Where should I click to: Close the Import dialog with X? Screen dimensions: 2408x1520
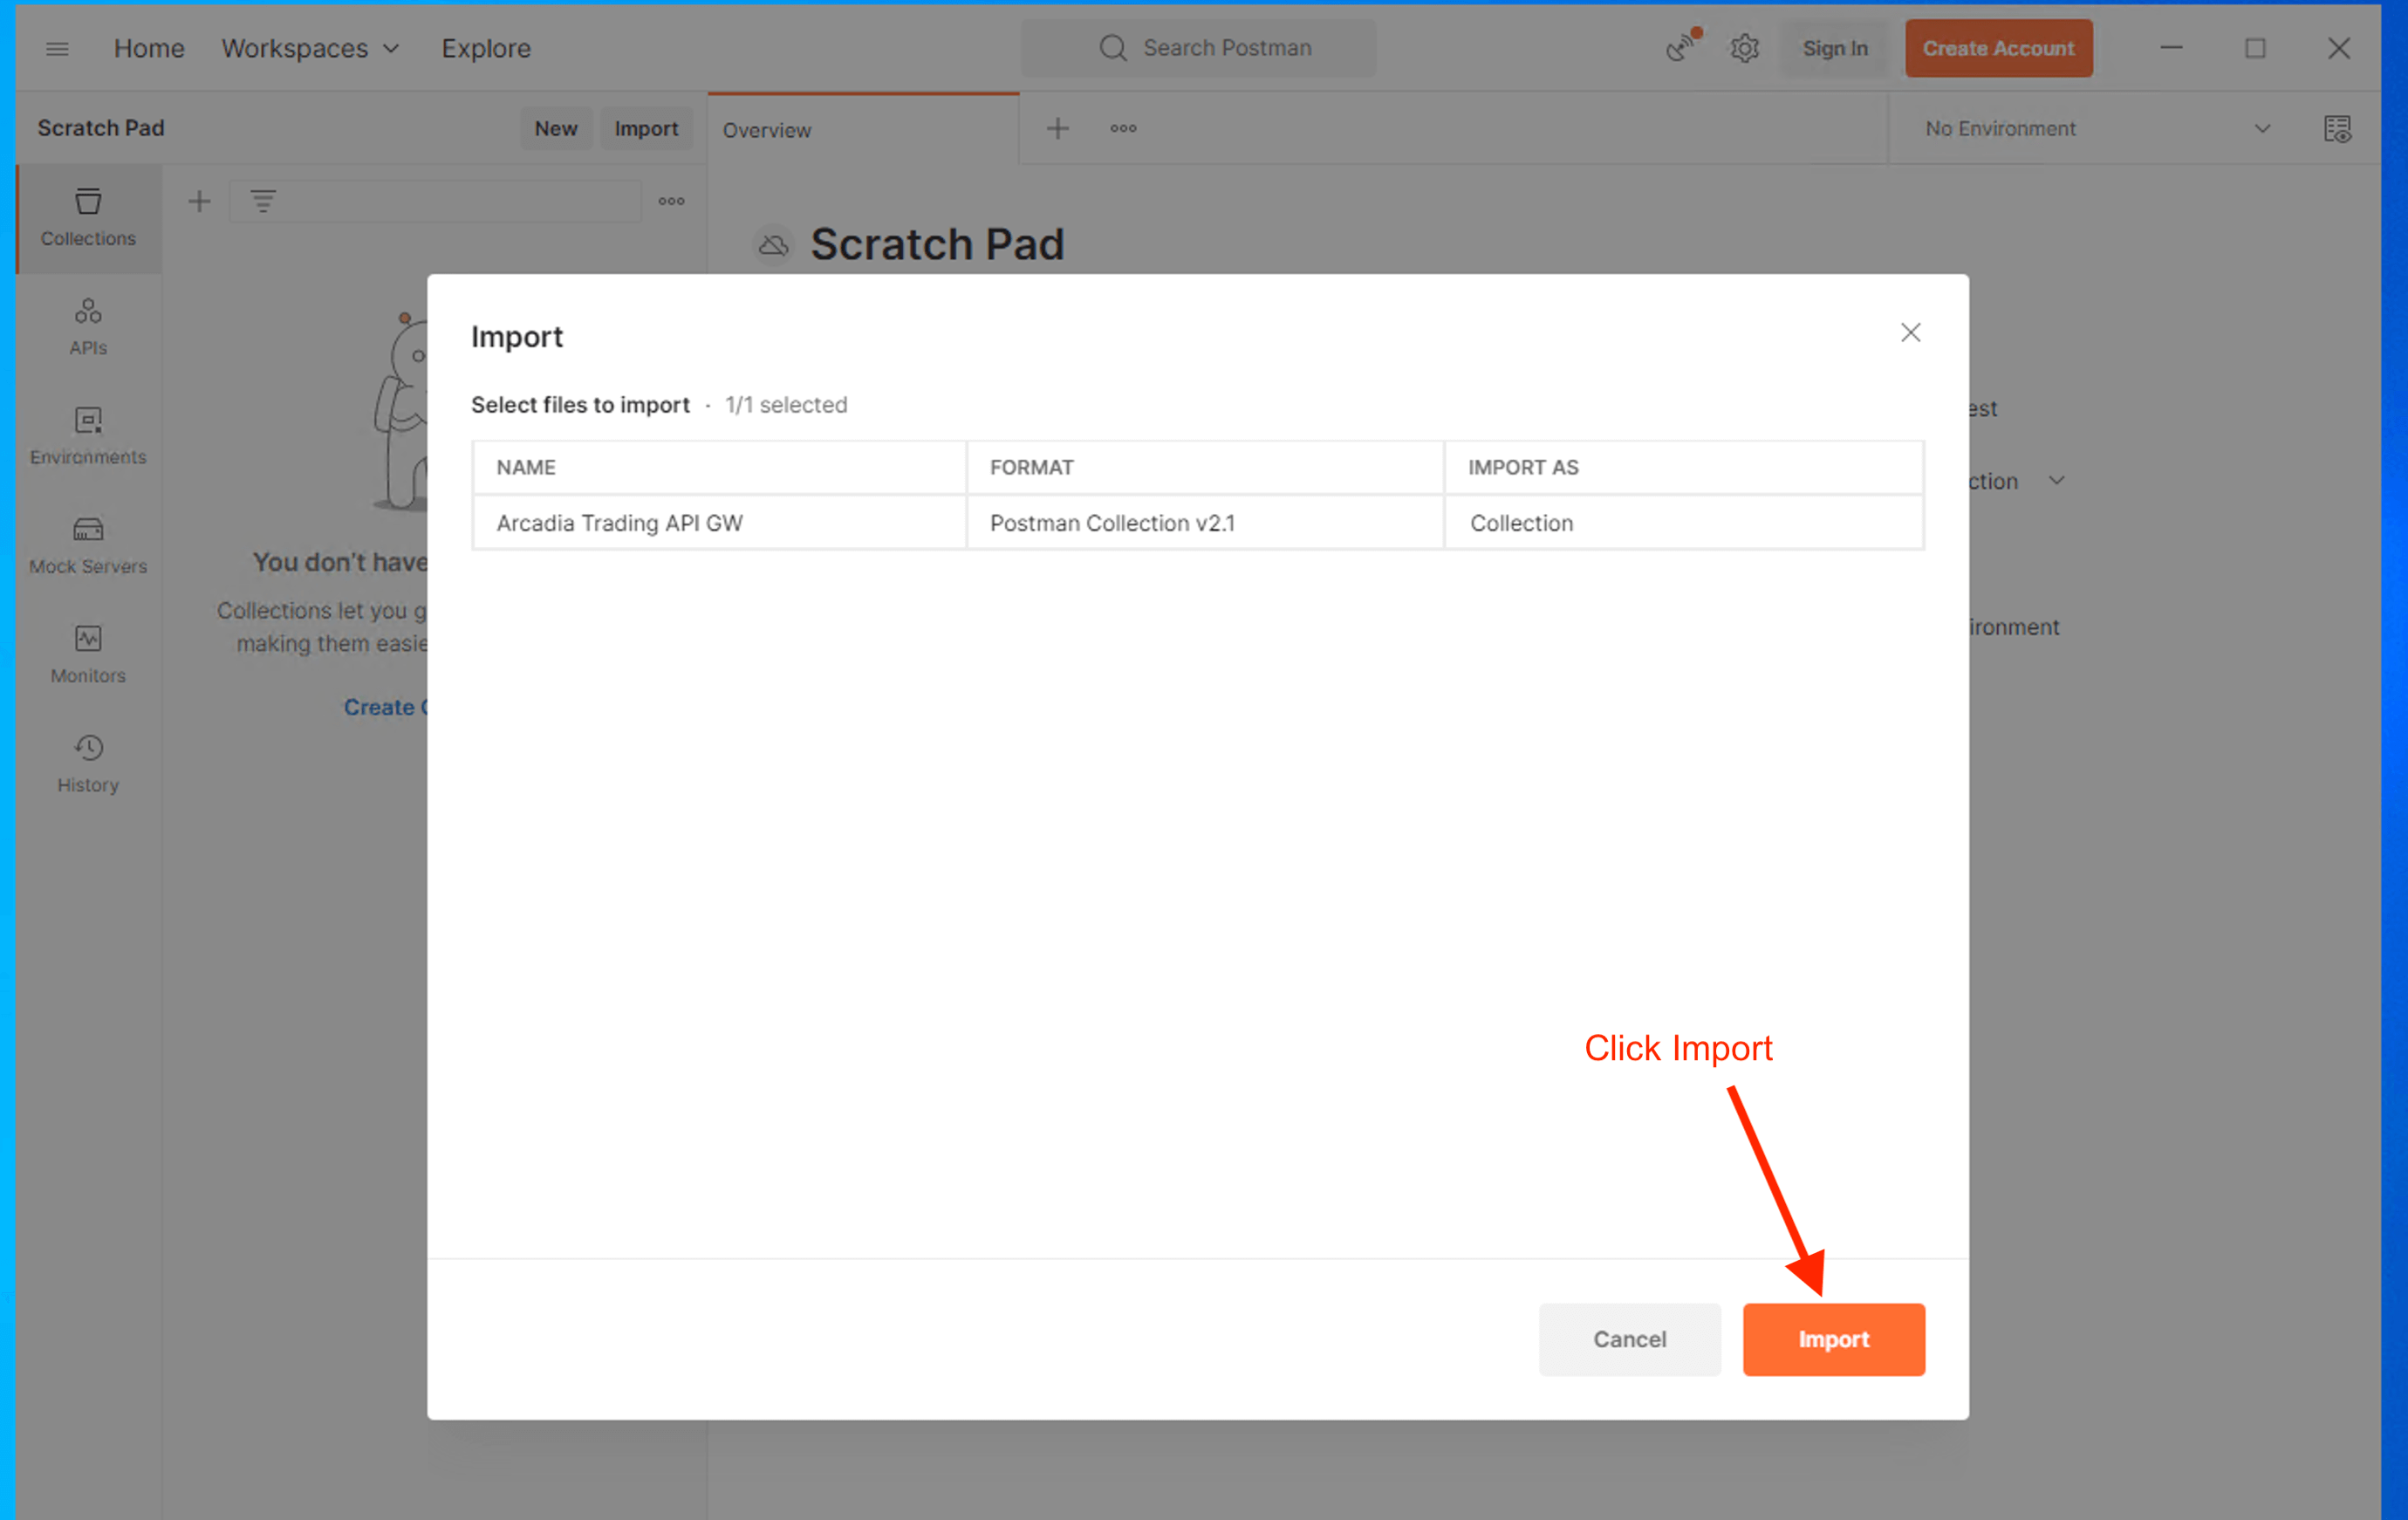point(1909,332)
